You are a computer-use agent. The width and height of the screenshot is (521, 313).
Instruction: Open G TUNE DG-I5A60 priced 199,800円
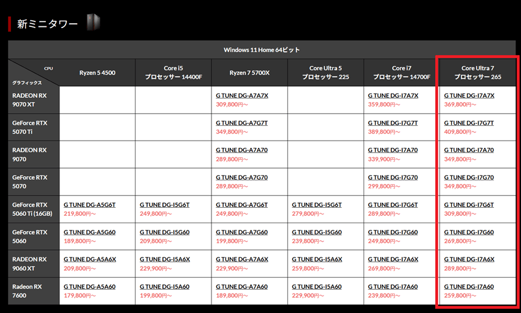tap(164, 287)
